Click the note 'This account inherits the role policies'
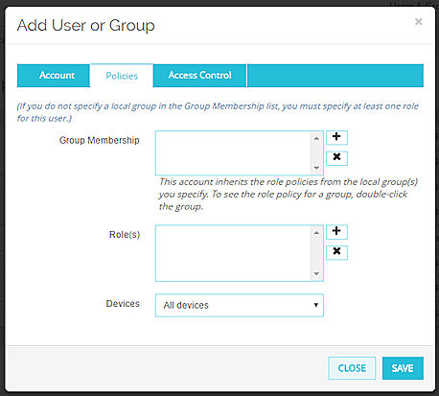Viewport: 439px width, 396px height. pos(288,194)
